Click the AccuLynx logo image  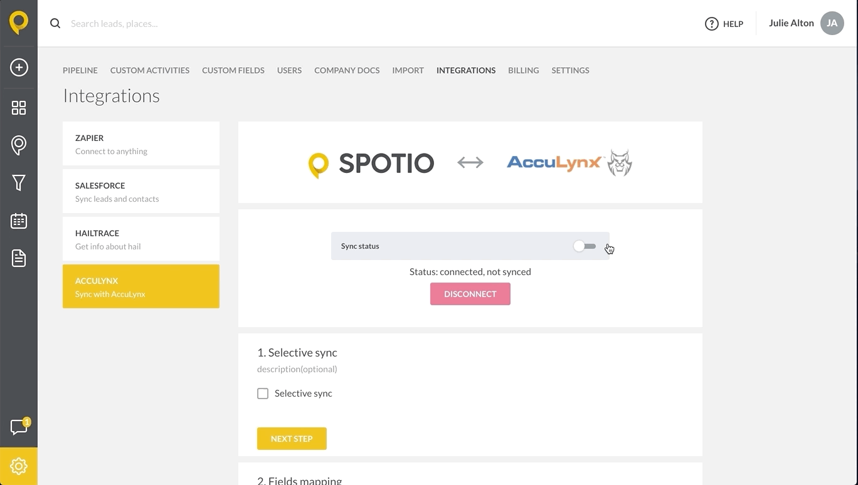pos(569,162)
